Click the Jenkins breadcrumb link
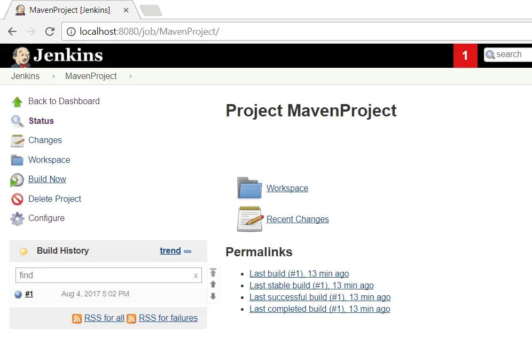The height and width of the screenshot is (346, 532). click(26, 76)
